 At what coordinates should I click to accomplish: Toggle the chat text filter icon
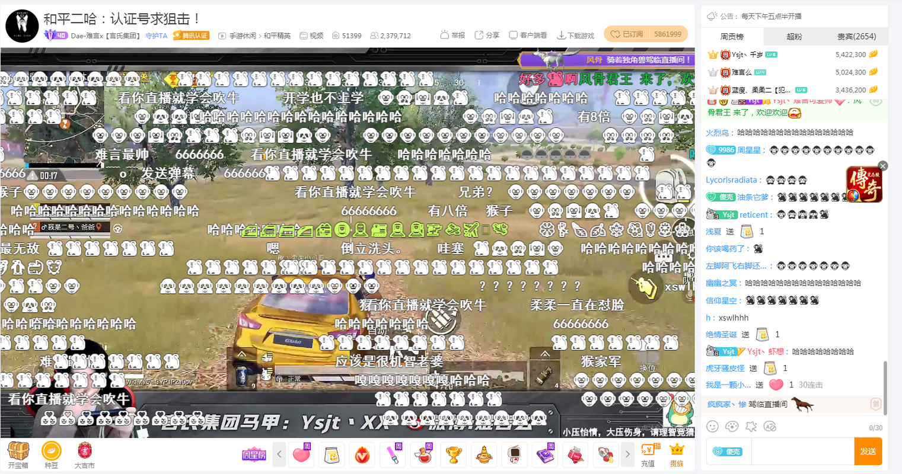[x=770, y=426]
